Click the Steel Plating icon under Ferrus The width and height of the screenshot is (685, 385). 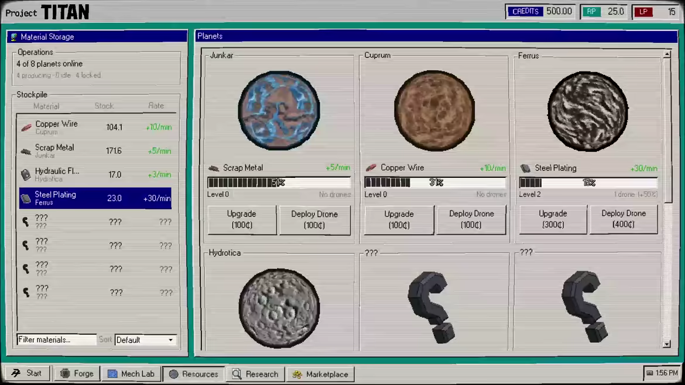coord(526,168)
